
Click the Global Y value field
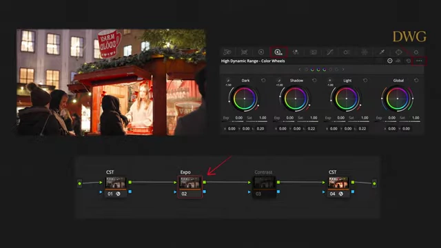pyautogui.click(x=406, y=129)
